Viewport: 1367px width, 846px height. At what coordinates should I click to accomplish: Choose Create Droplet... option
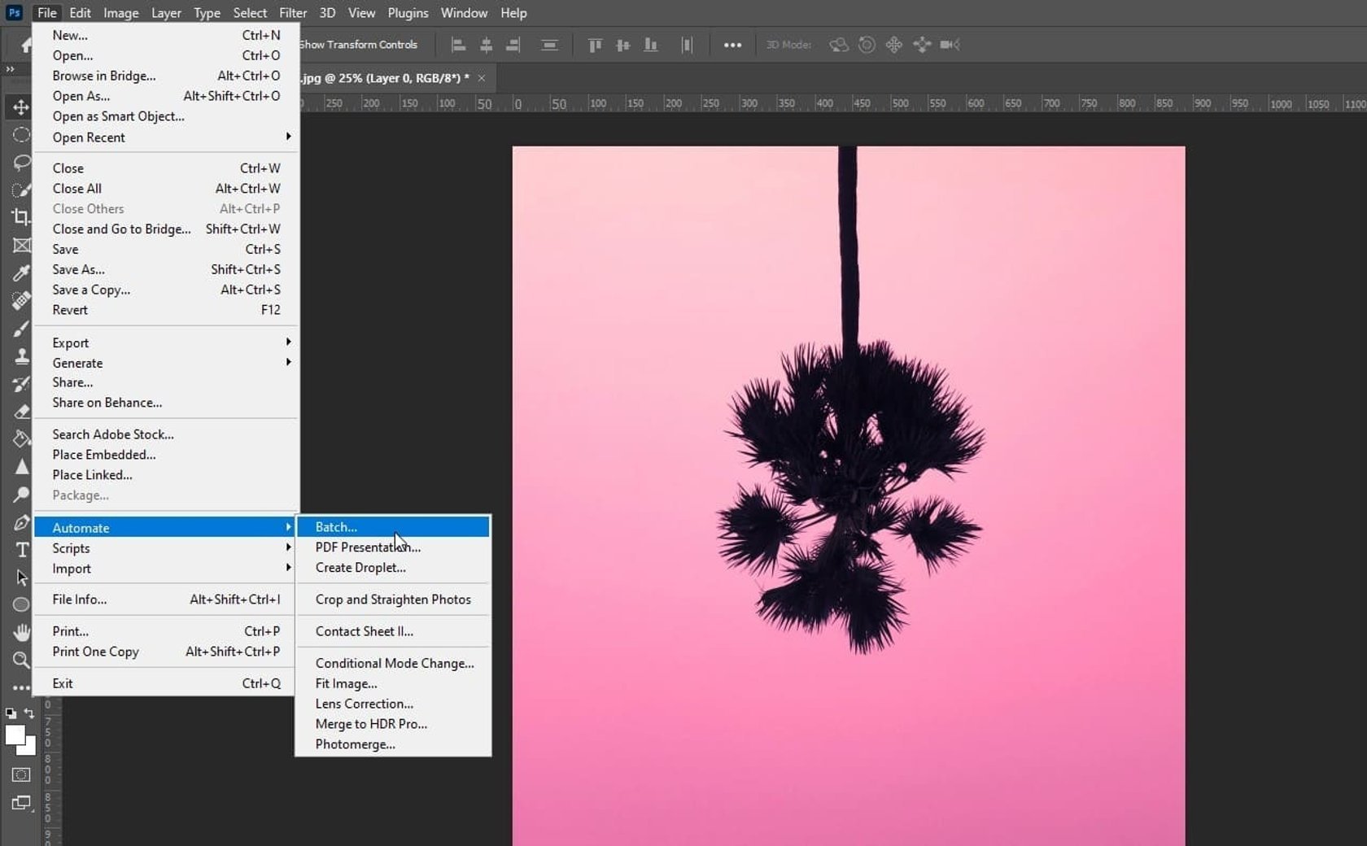pyautogui.click(x=393, y=568)
